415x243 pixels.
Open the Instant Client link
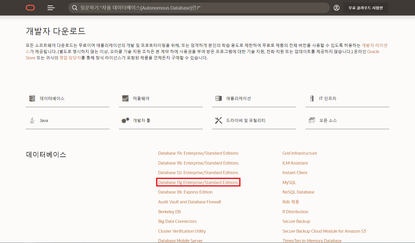pos(295,173)
